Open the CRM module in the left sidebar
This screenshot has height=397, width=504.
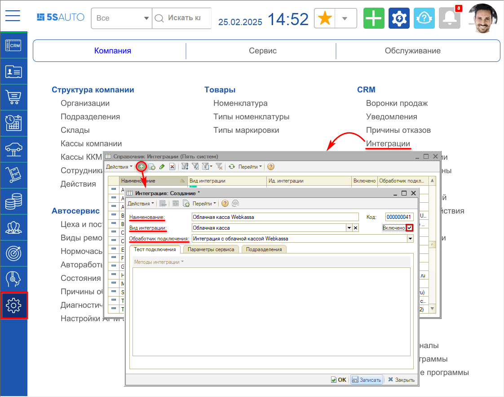tap(14, 45)
